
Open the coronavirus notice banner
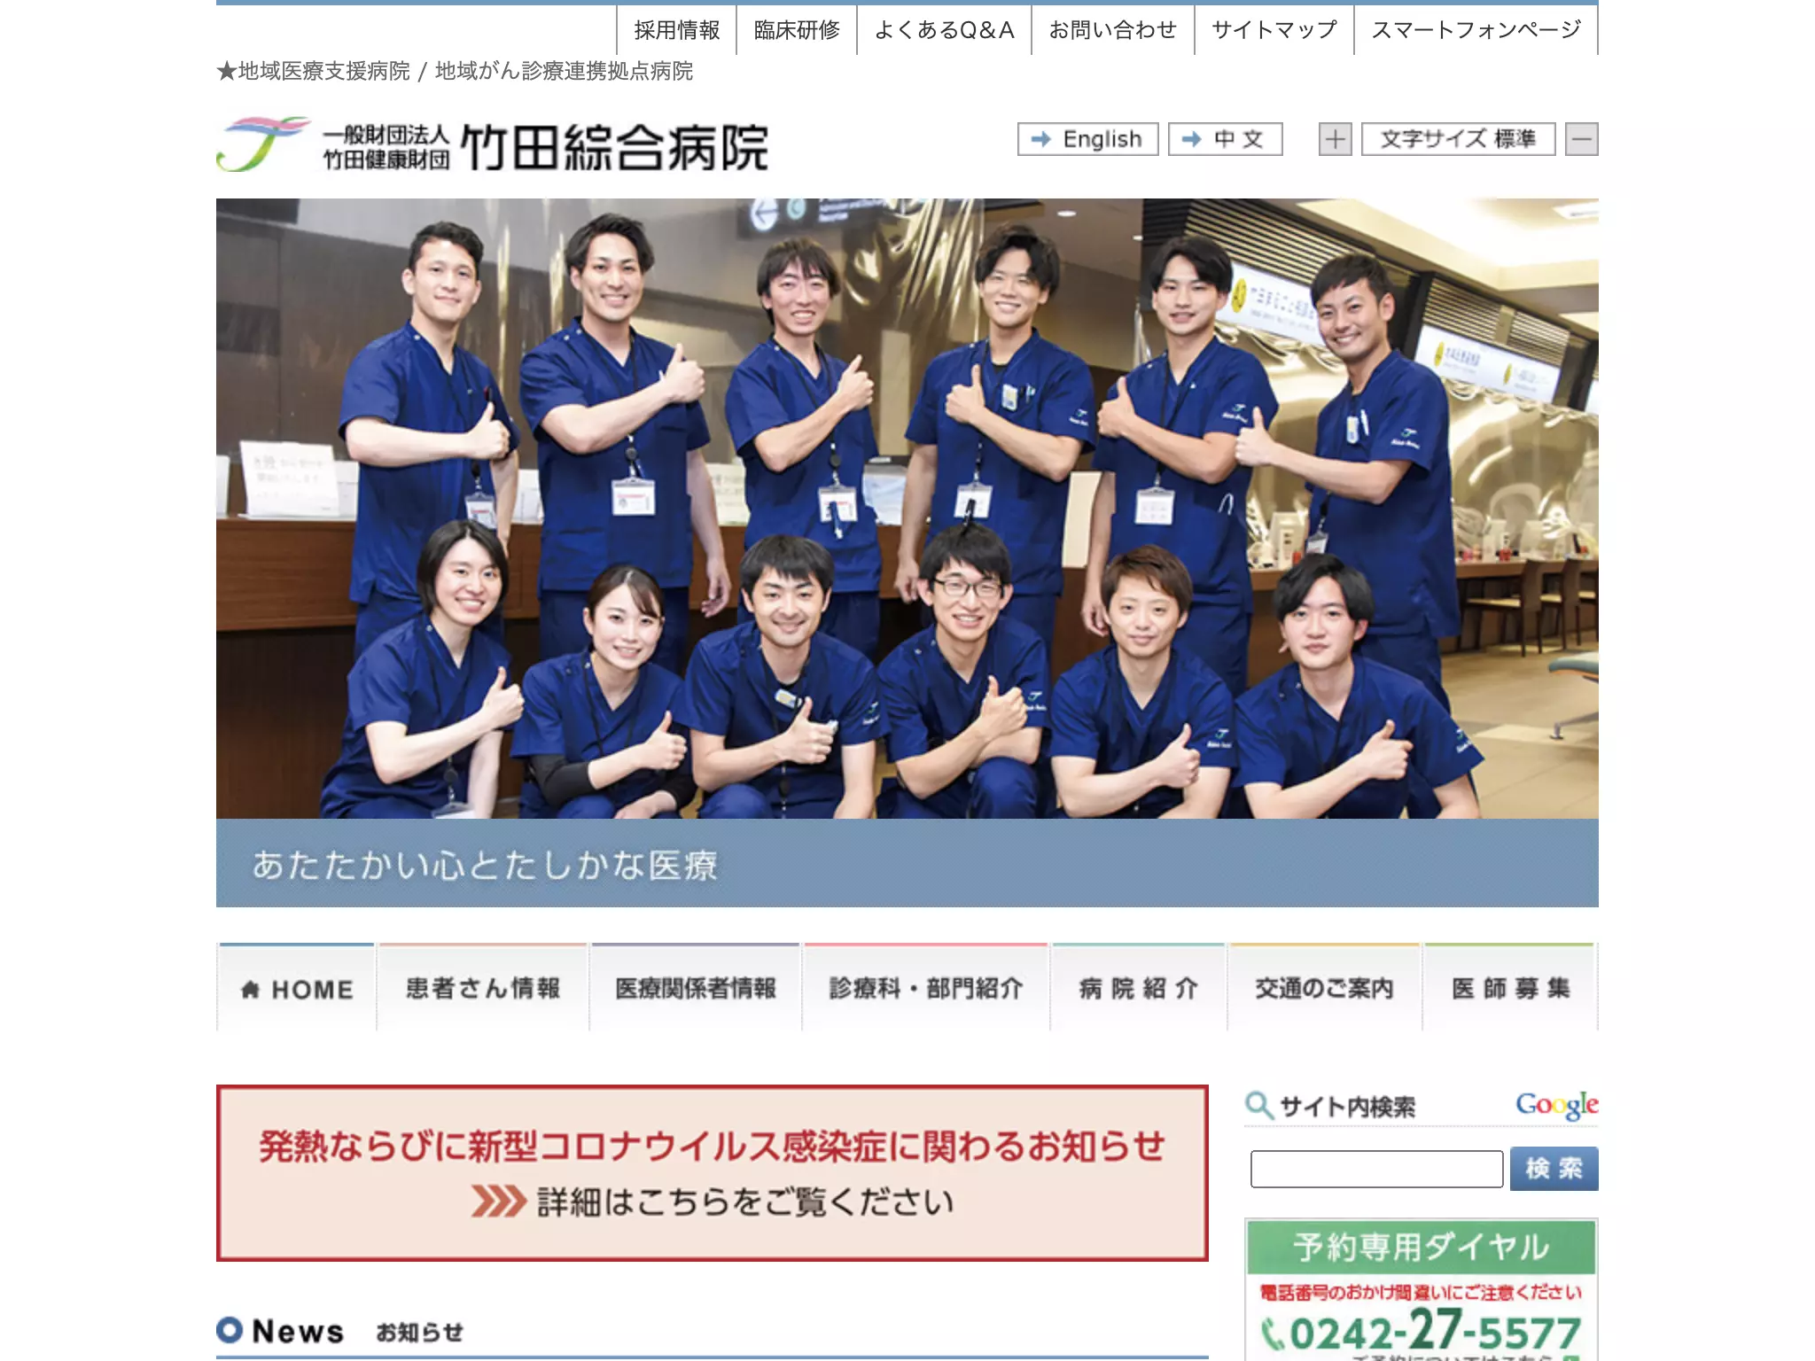click(713, 1172)
